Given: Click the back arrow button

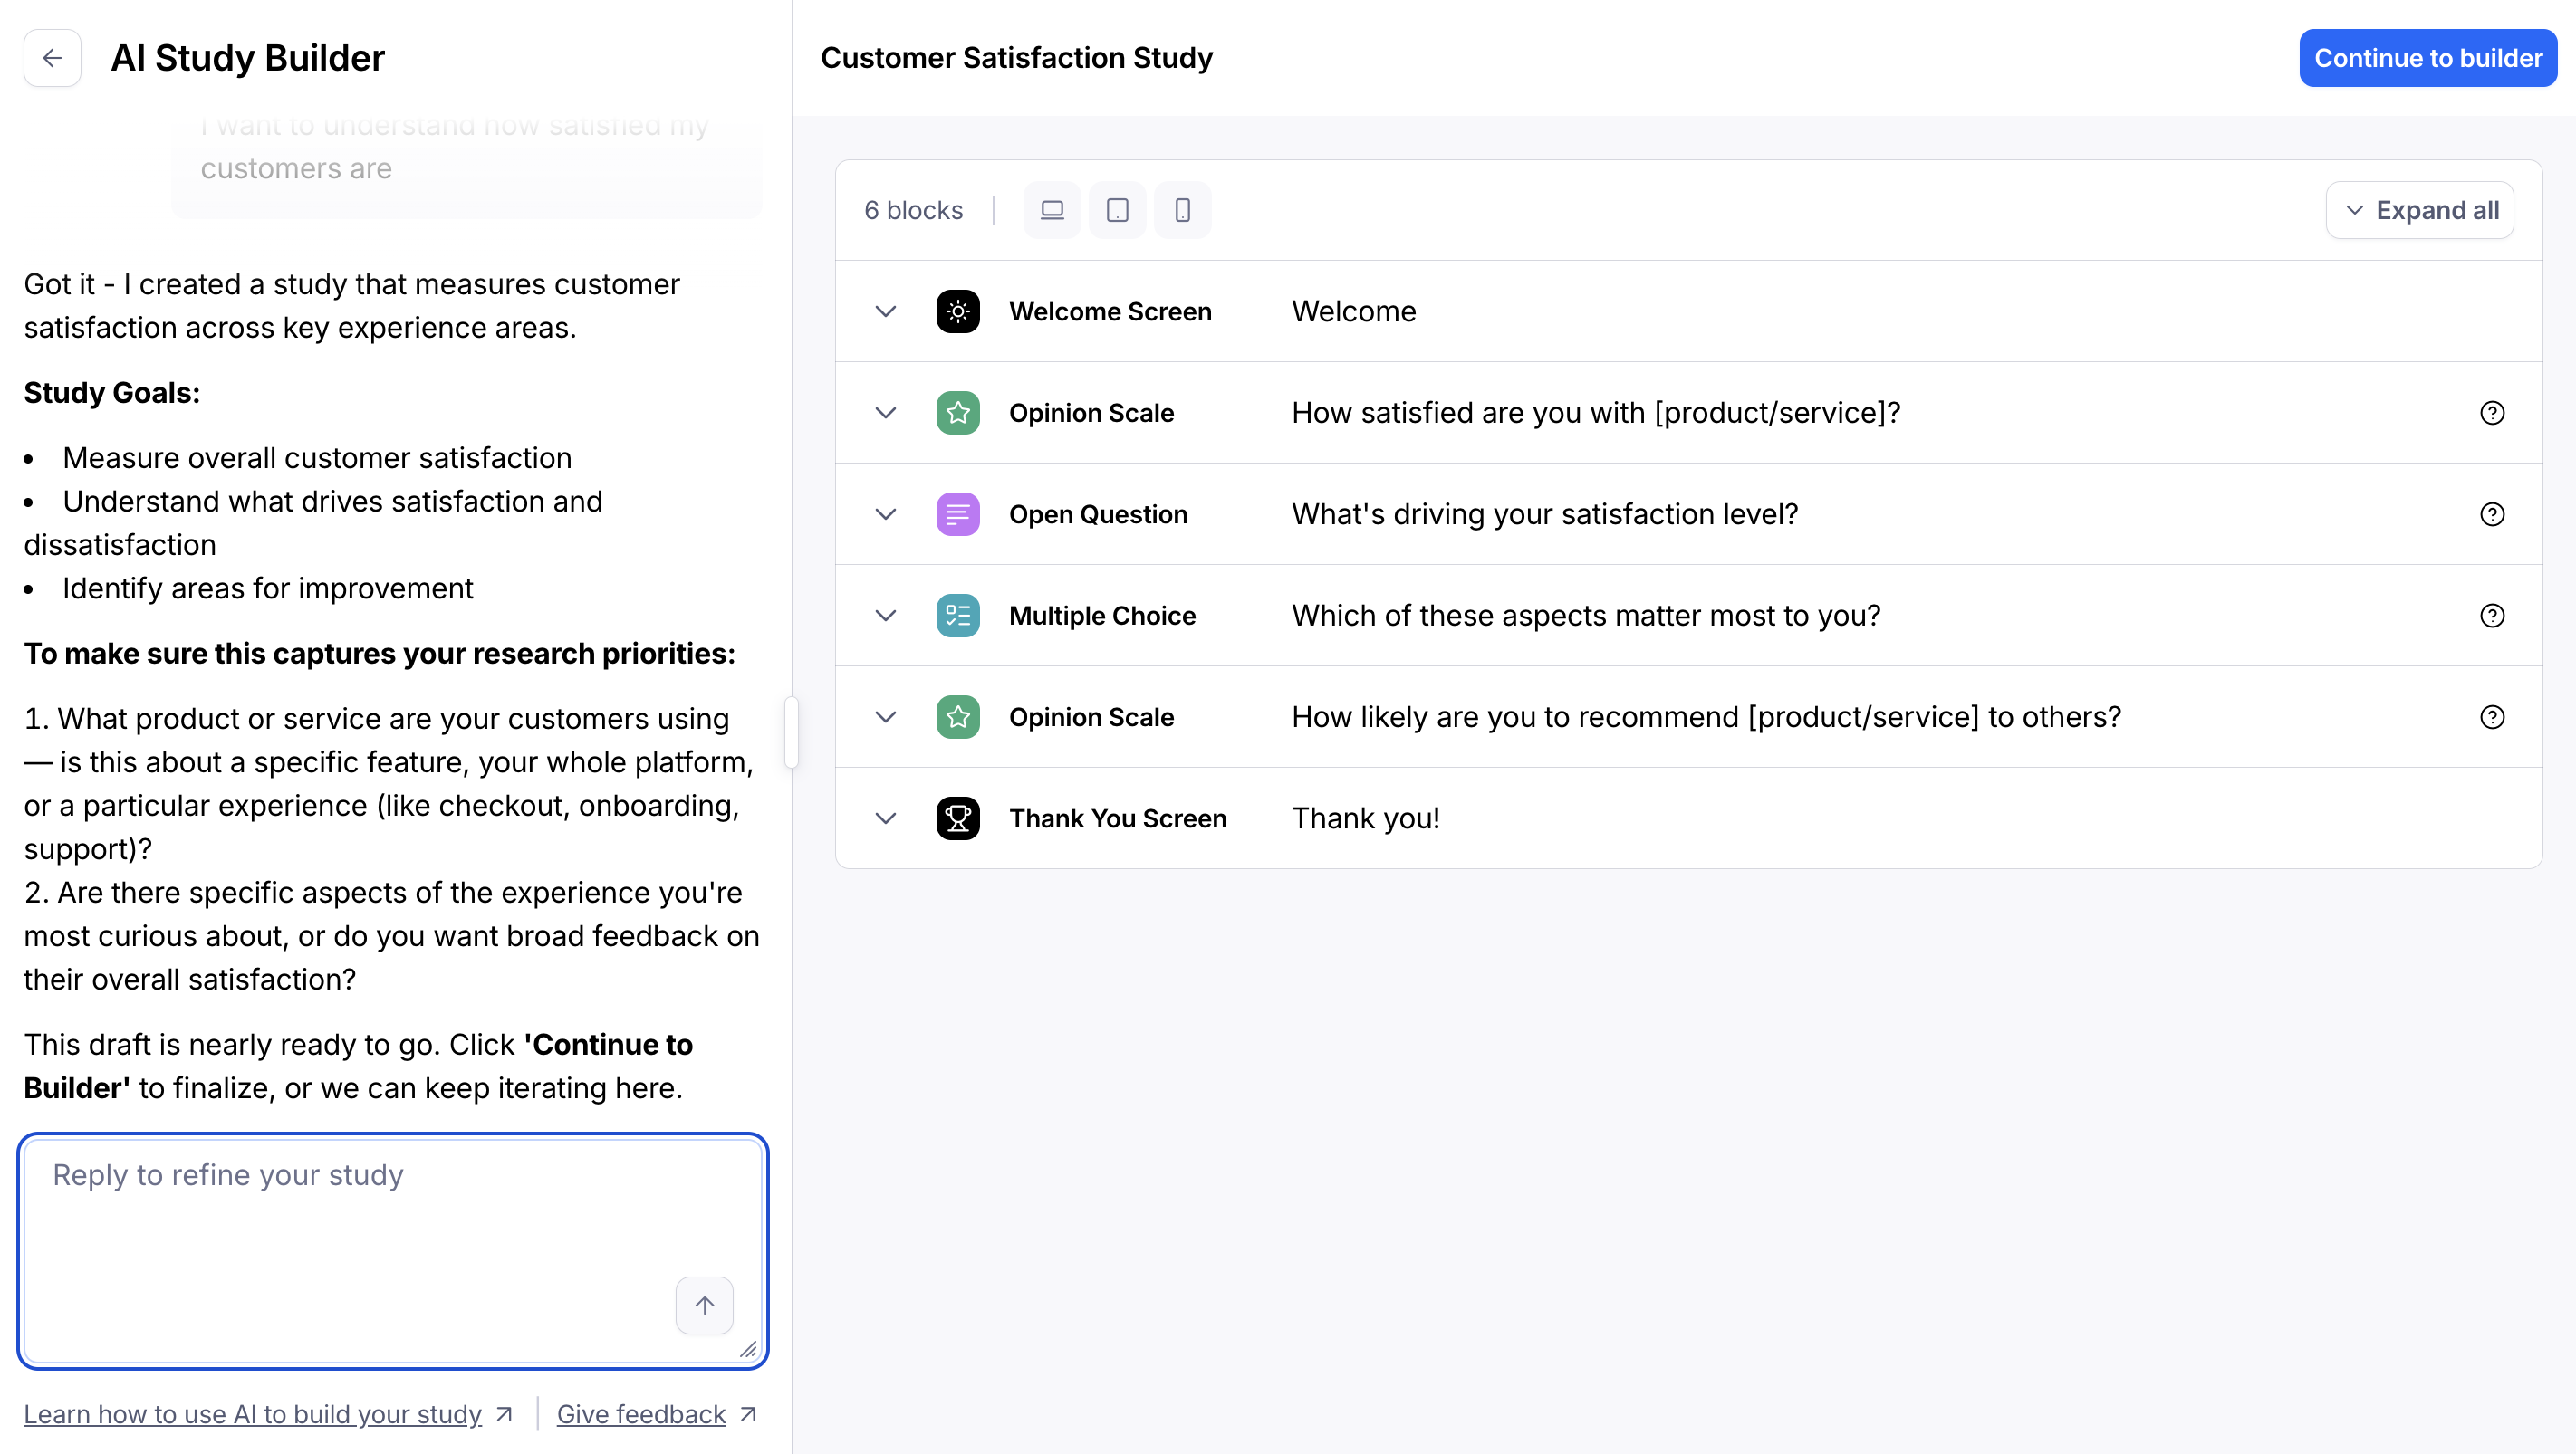Looking at the screenshot, I should (x=52, y=58).
